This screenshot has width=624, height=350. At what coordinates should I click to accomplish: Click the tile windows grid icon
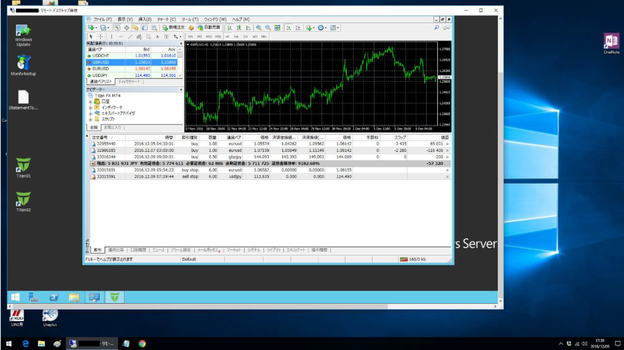[277, 28]
